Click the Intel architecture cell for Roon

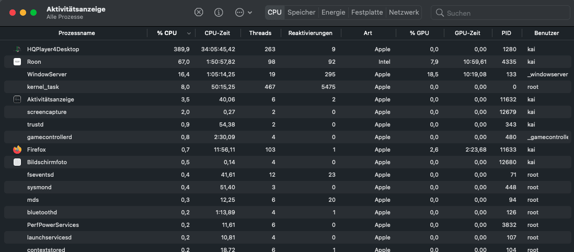pyautogui.click(x=384, y=62)
